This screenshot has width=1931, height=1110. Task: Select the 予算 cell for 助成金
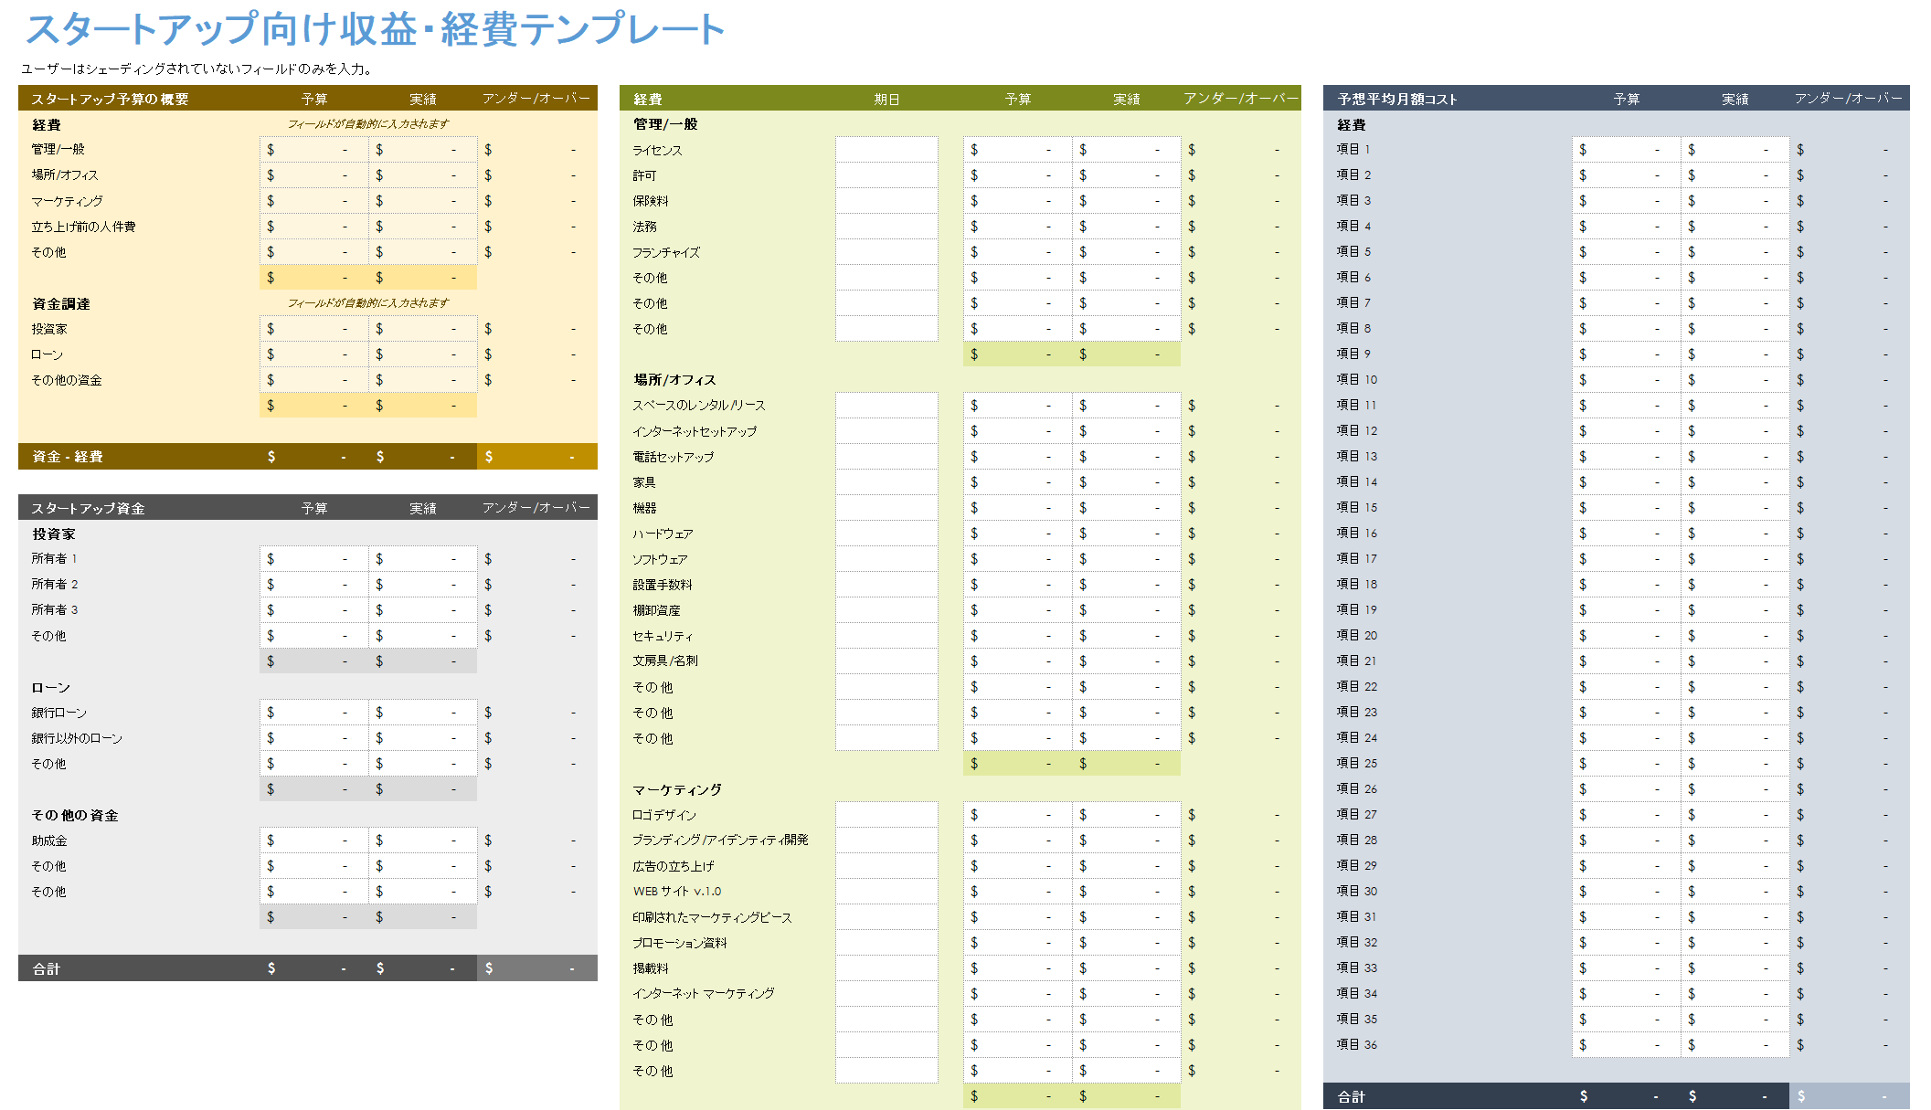(314, 840)
